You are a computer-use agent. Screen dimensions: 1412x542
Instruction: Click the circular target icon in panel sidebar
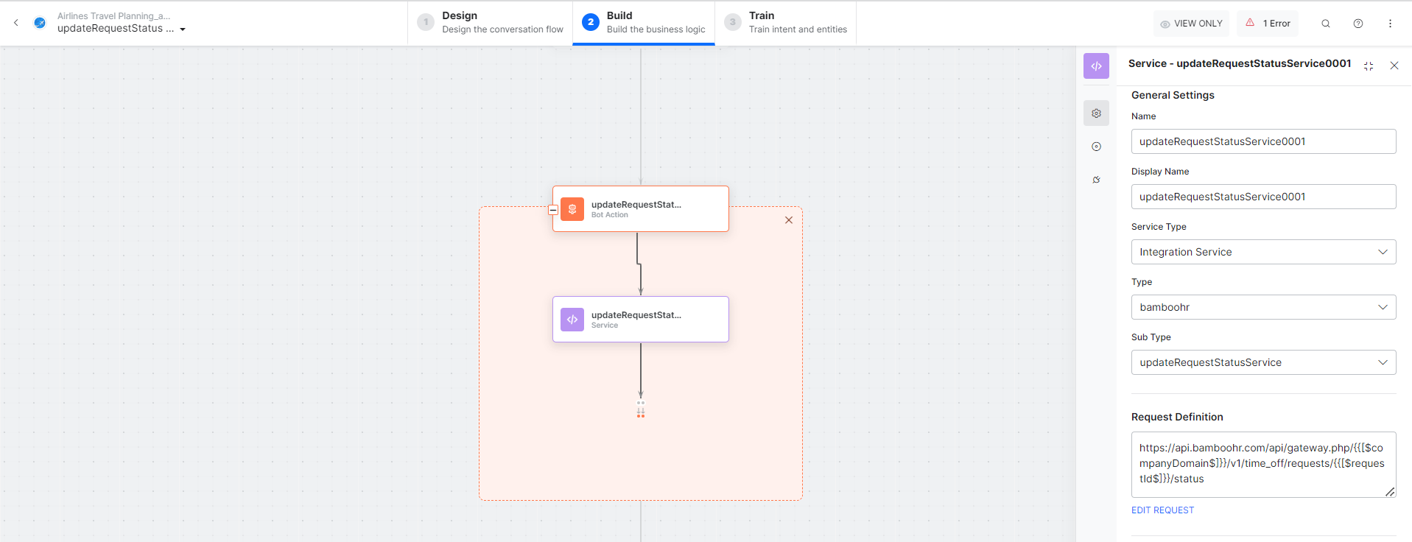pos(1096,147)
